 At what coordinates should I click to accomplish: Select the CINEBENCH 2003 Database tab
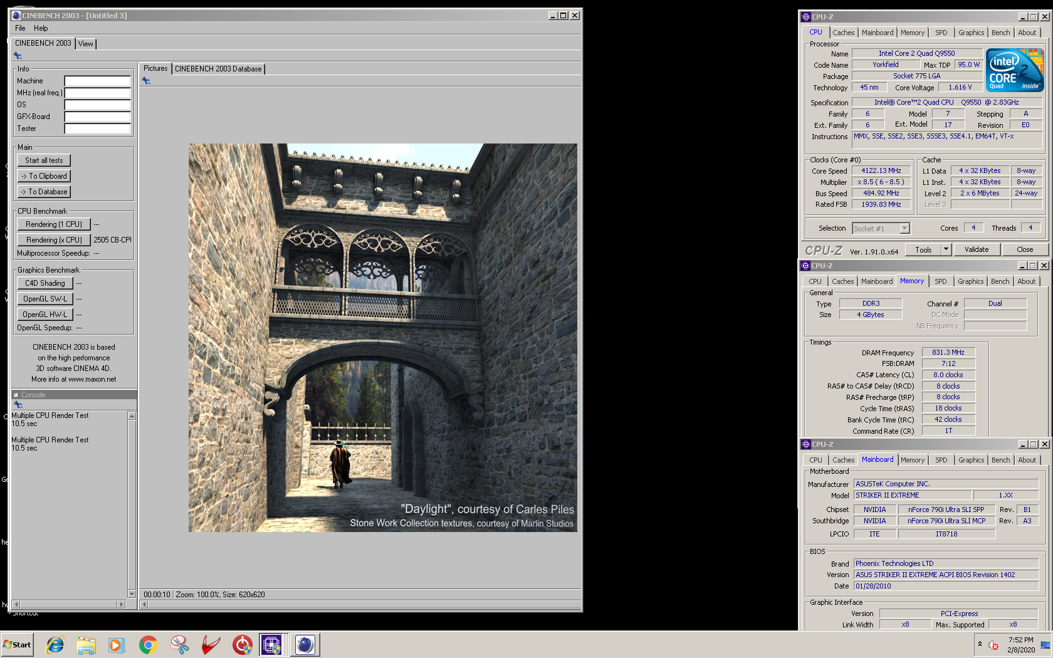tap(218, 69)
